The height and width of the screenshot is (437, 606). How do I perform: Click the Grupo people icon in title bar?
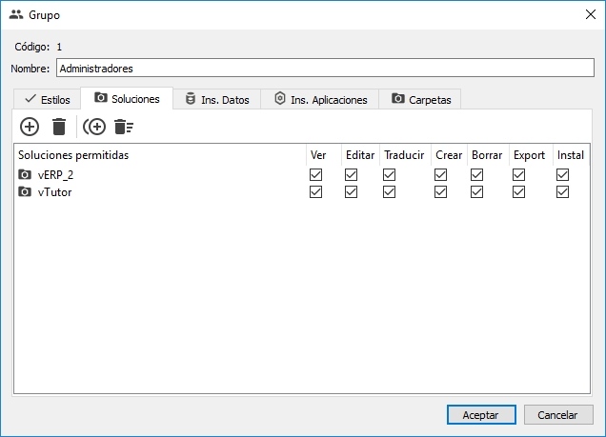click(x=15, y=15)
